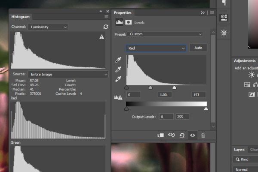The height and width of the screenshot is (172, 258).
Task: Click the histogram cached data warning triangle
Action: [101, 37]
